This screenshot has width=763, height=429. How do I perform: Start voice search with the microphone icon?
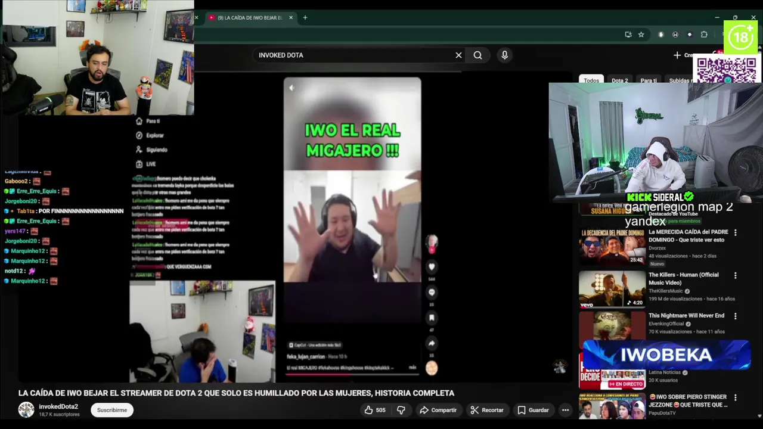pyautogui.click(x=504, y=55)
